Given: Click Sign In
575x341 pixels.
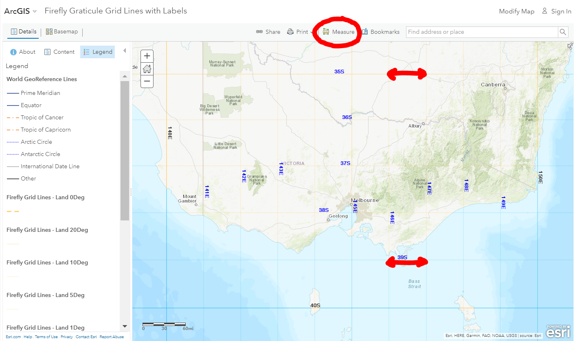Looking at the screenshot, I should [x=556, y=11].
